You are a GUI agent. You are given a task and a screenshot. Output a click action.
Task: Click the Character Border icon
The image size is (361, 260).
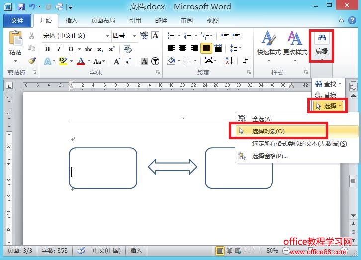tap(156, 35)
